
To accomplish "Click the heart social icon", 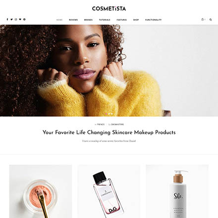I will point(20,19).
